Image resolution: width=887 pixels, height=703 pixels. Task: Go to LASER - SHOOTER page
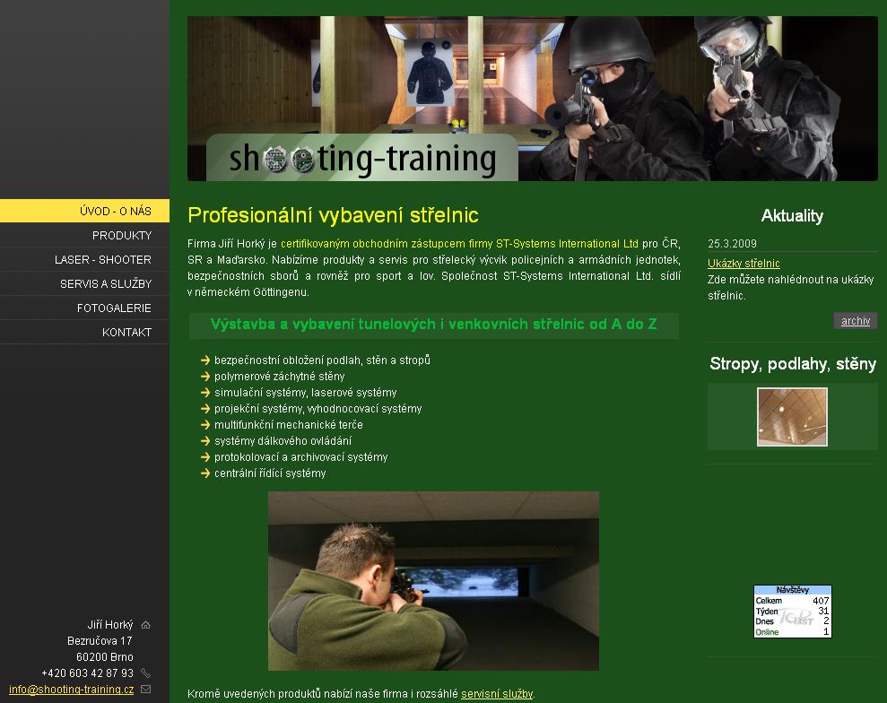coord(85,260)
